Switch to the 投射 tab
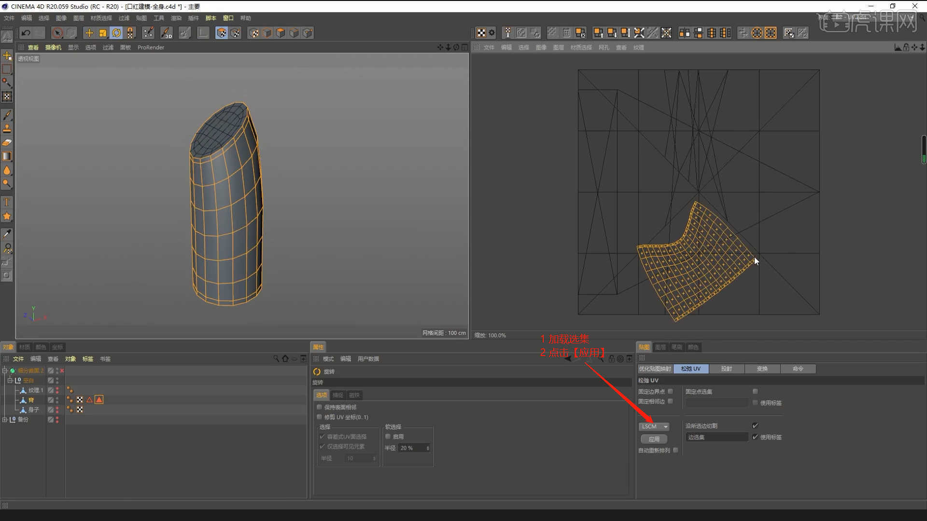Image resolution: width=927 pixels, height=521 pixels. tap(726, 369)
